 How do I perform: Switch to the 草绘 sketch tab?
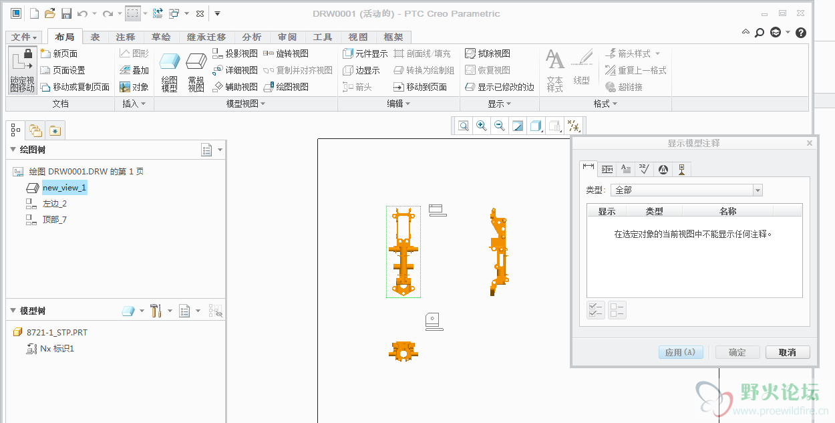click(x=161, y=37)
